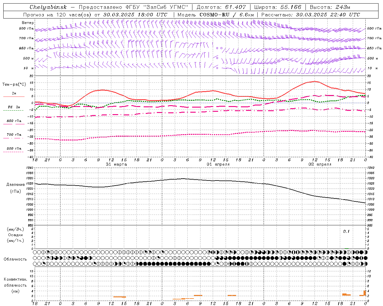Click '700 гПа' entry in temperature legend
383x306 pixels.
click(x=14, y=135)
